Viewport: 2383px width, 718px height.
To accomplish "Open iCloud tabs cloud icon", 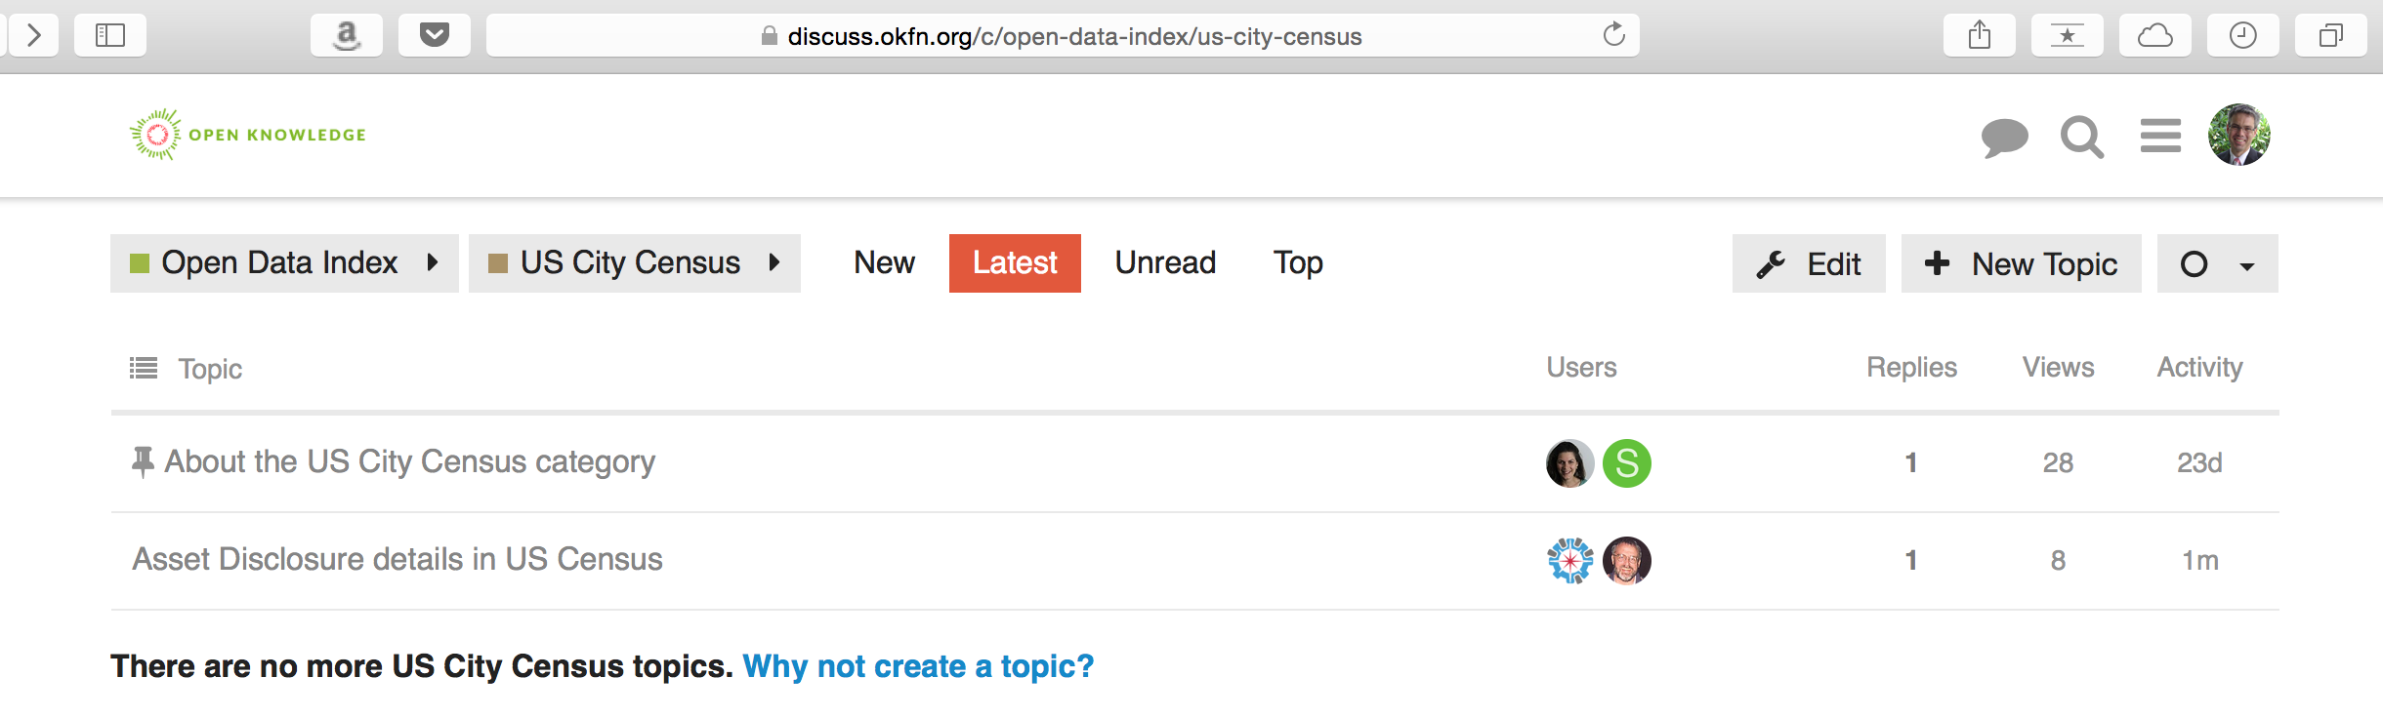I will tap(2154, 36).
